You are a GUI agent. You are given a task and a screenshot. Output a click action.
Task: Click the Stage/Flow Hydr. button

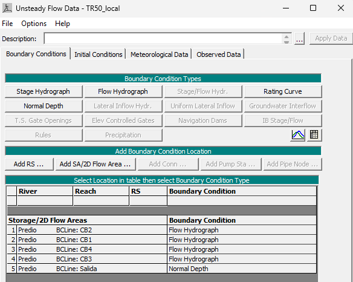[203, 91]
